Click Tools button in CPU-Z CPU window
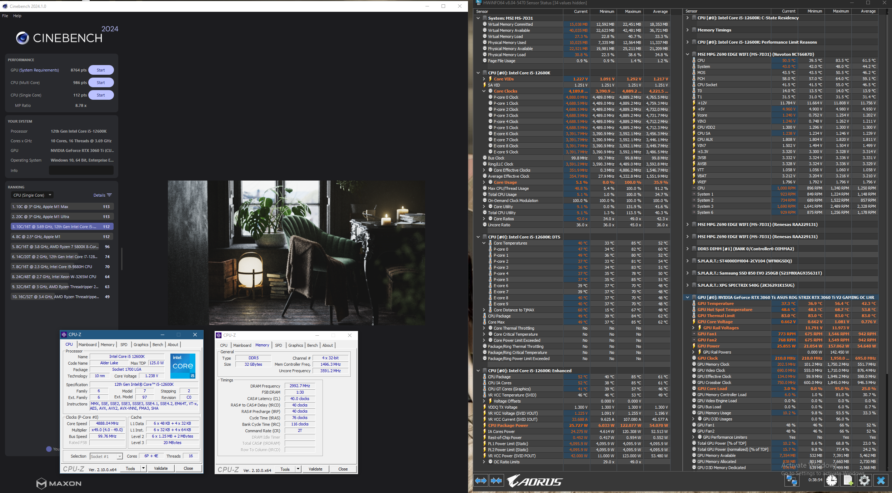 pos(130,468)
